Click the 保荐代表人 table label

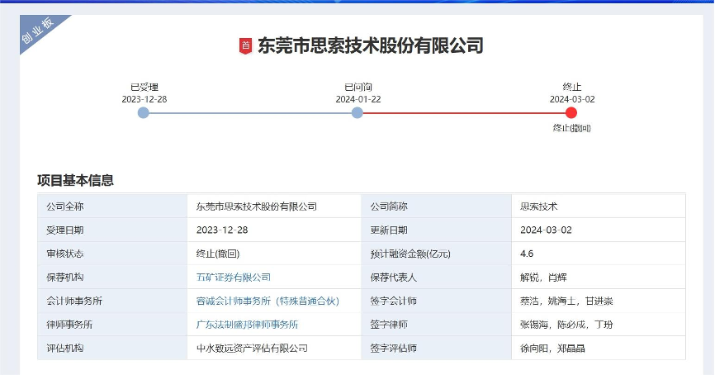pyautogui.click(x=394, y=278)
